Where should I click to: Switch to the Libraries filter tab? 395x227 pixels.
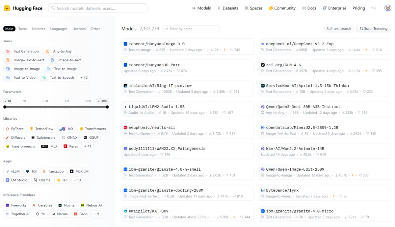[38, 29]
